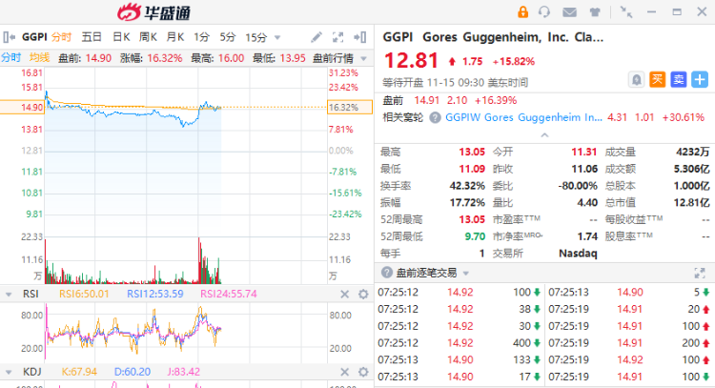Set a price alert bell
Screen dimensions: 715x388
click(636, 80)
